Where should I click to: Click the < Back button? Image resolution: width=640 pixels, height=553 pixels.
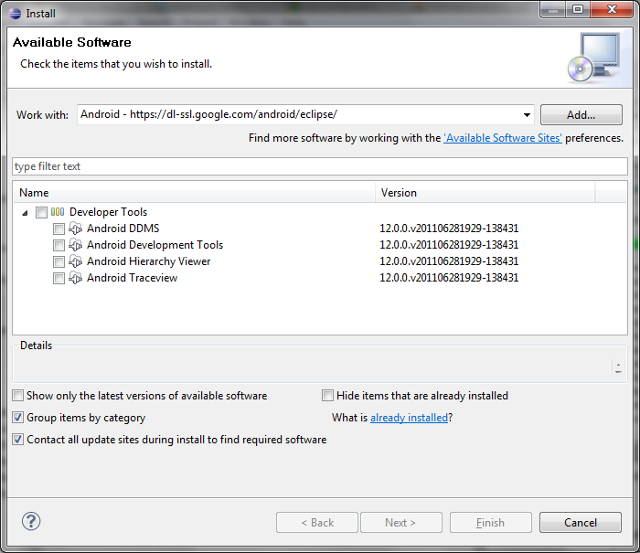click(316, 523)
